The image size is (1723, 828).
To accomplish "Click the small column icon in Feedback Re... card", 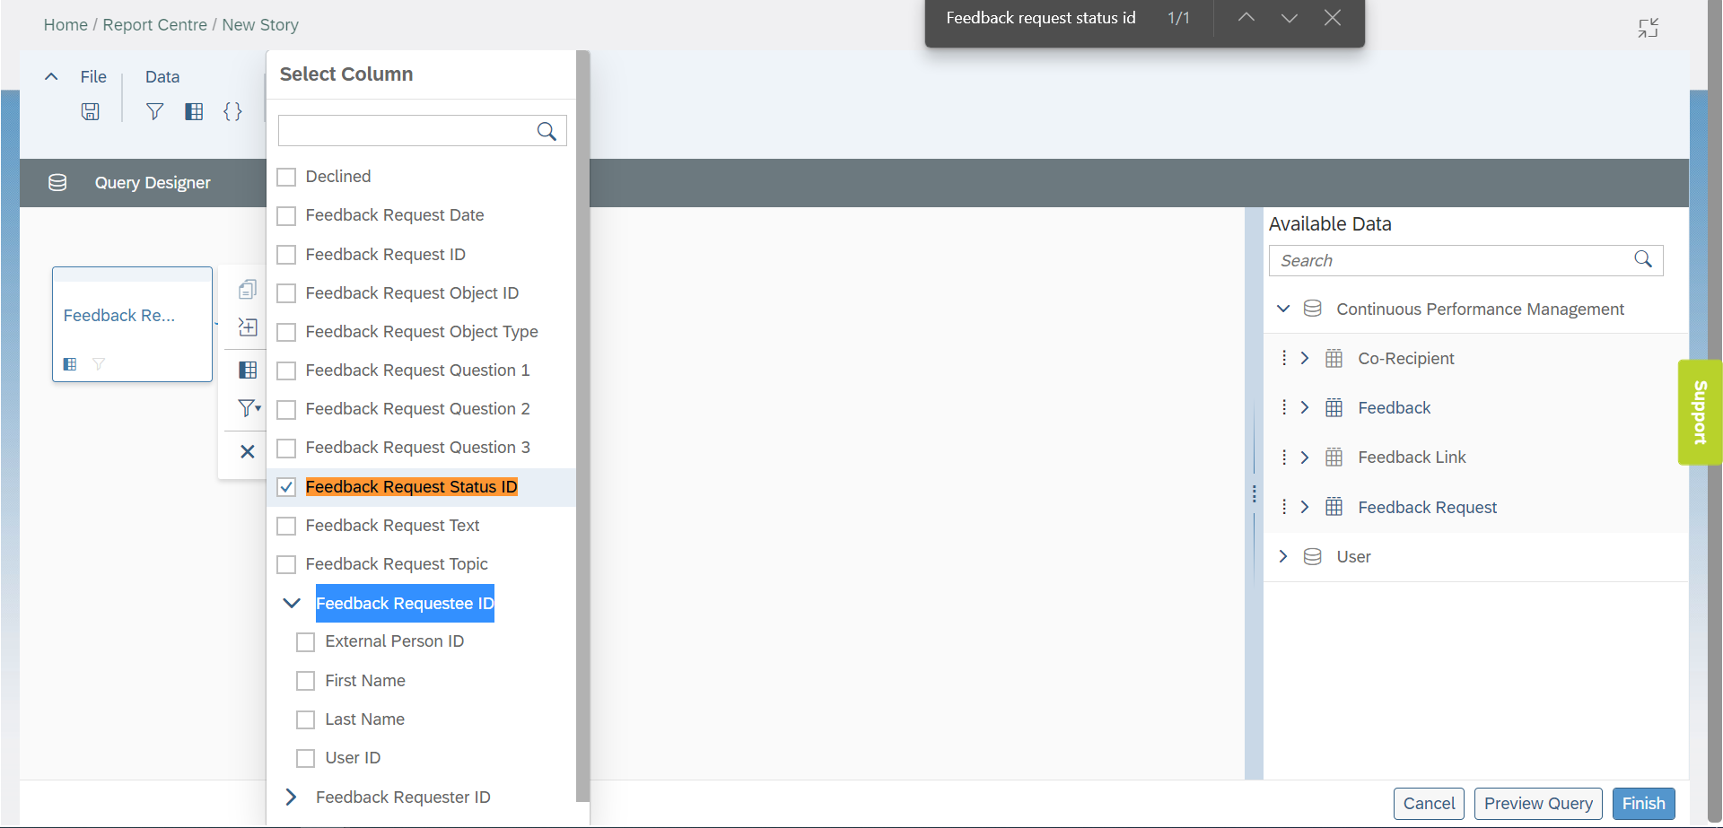I will pyautogui.click(x=70, y=364).
